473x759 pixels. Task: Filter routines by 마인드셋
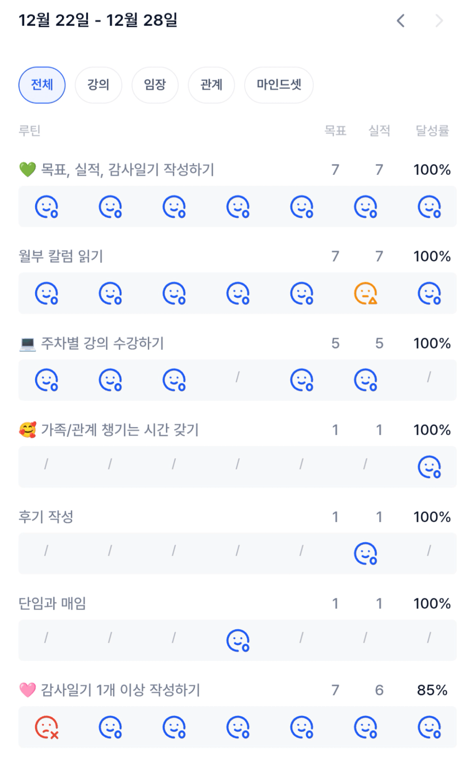click(279, 85)
